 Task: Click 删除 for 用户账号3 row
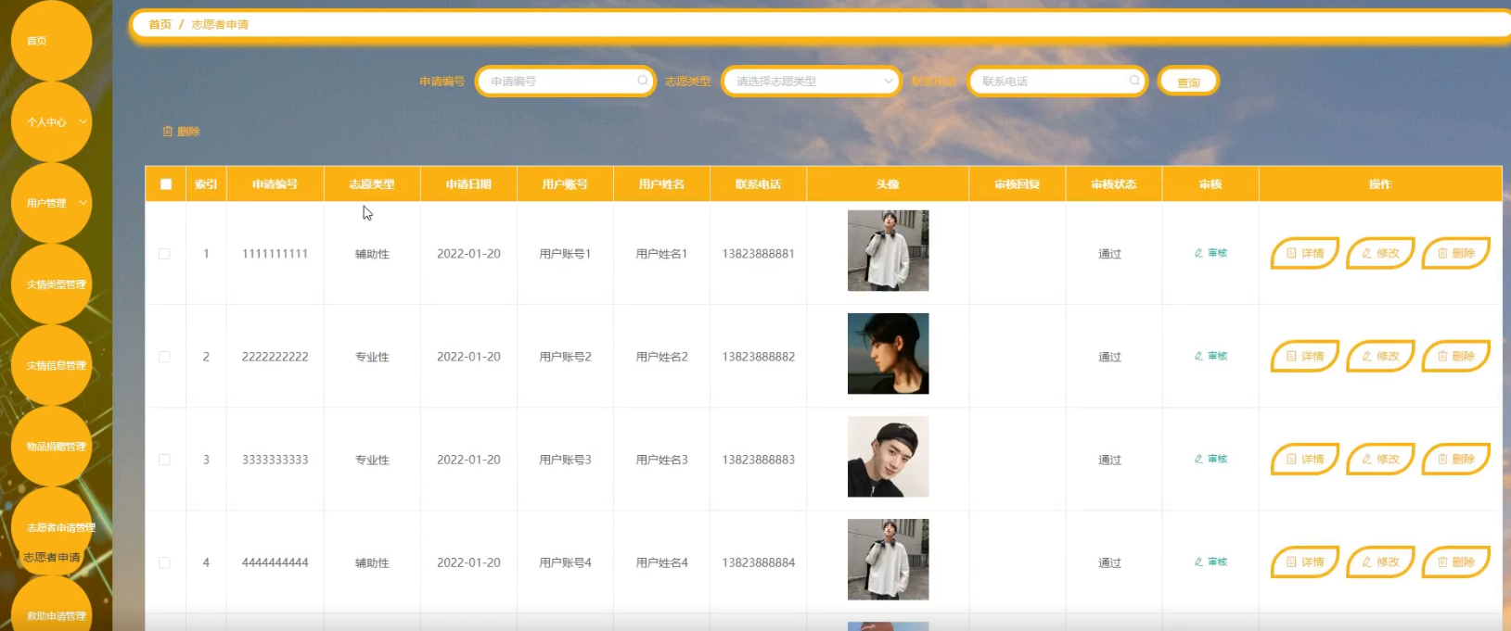tap(1455, 459)
